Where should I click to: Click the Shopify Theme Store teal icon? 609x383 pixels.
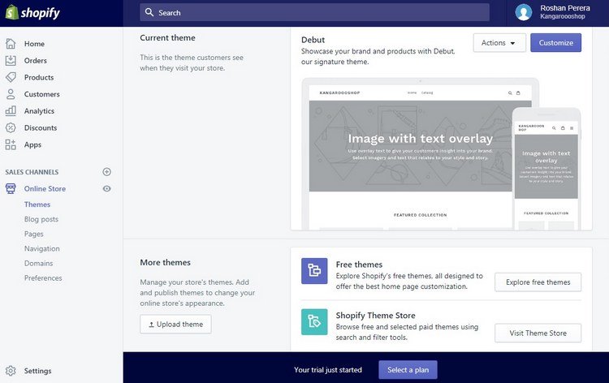pos(314,321)
